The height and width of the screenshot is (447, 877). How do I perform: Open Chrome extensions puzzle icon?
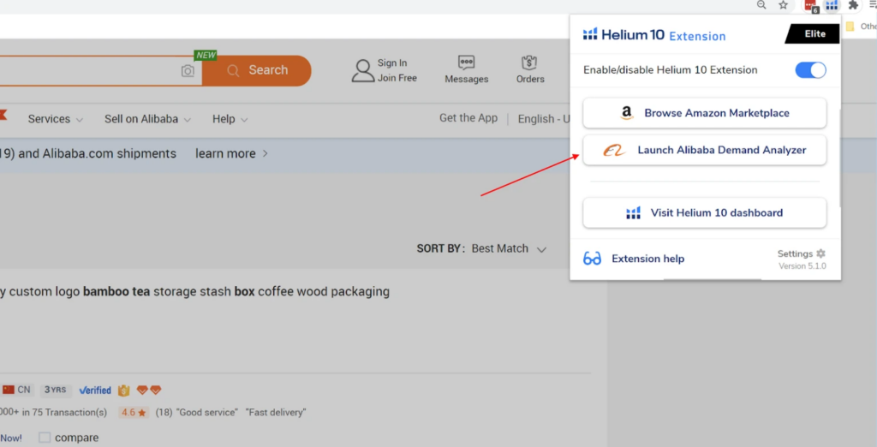[x=853, y=5]
